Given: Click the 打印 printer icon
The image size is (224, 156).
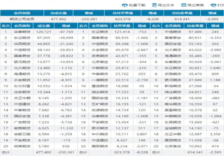Looking at the screenshot, I should pos(213,5).
